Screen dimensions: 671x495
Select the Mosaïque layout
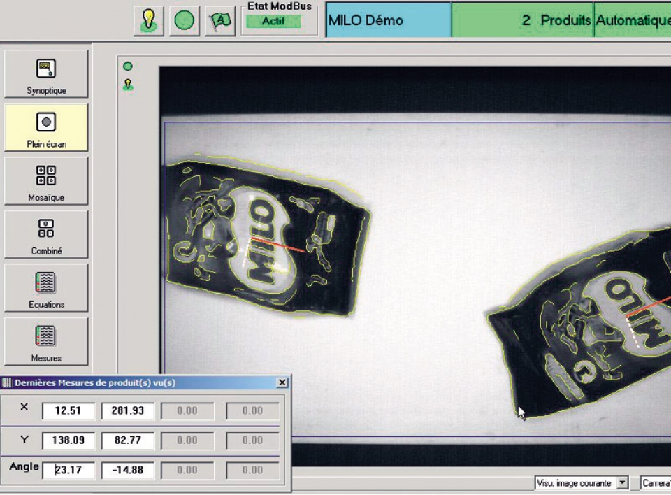(46, 180)
